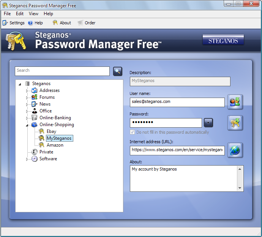Click the Password field
This screenshot has width=262, height=237.
click(x=166, y=123)
